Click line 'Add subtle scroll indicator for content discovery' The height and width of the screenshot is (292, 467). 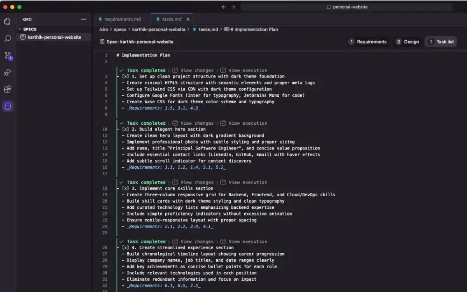click(186, 161)
